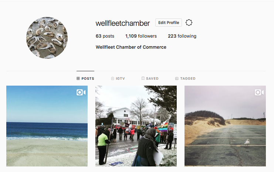Click the grid icon beside POSTS
Viewport: 274px width, 172px height.
(78, 79)
